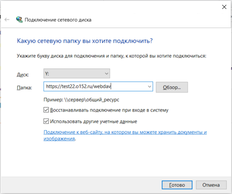Click the Готово button
Viewport: 232px width, 194px height.
click(177, 185)
